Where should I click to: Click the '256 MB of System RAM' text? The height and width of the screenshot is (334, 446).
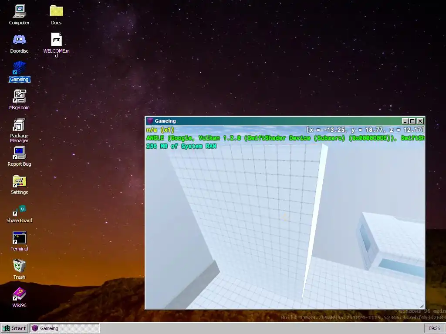(x=182, y=146)
